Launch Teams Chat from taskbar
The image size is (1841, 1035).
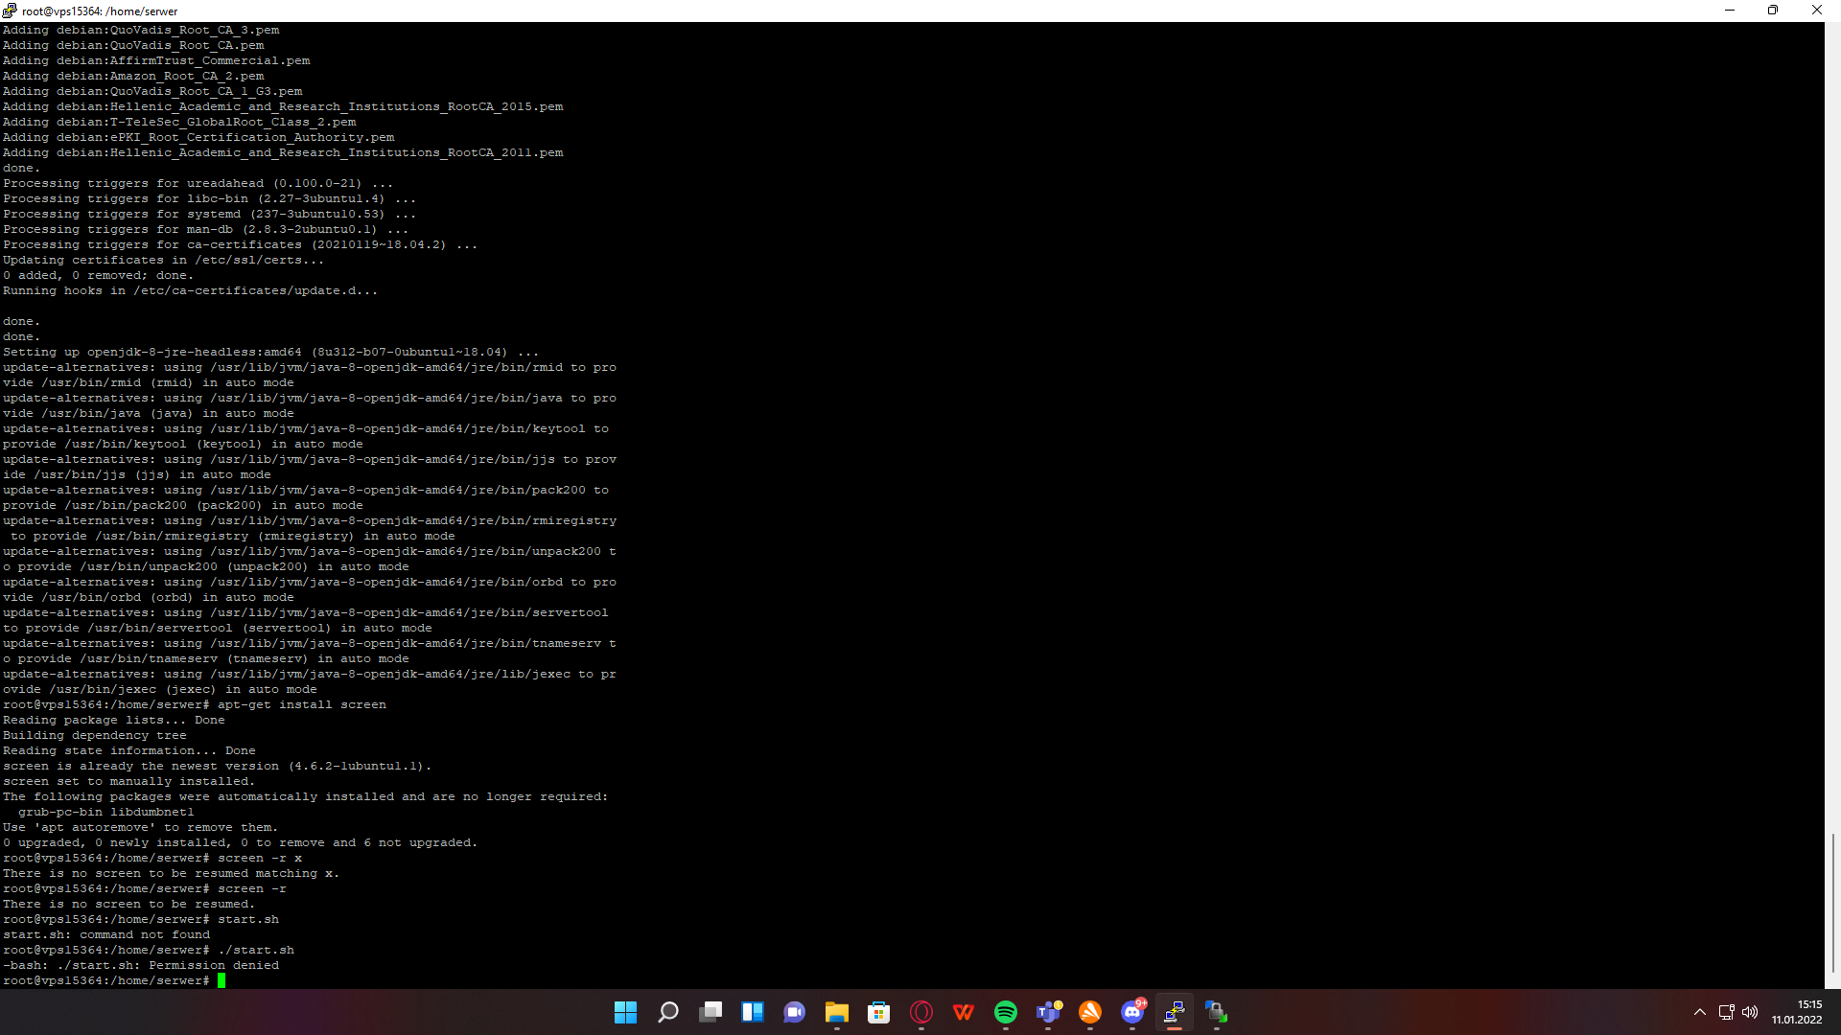point(795,1012)
